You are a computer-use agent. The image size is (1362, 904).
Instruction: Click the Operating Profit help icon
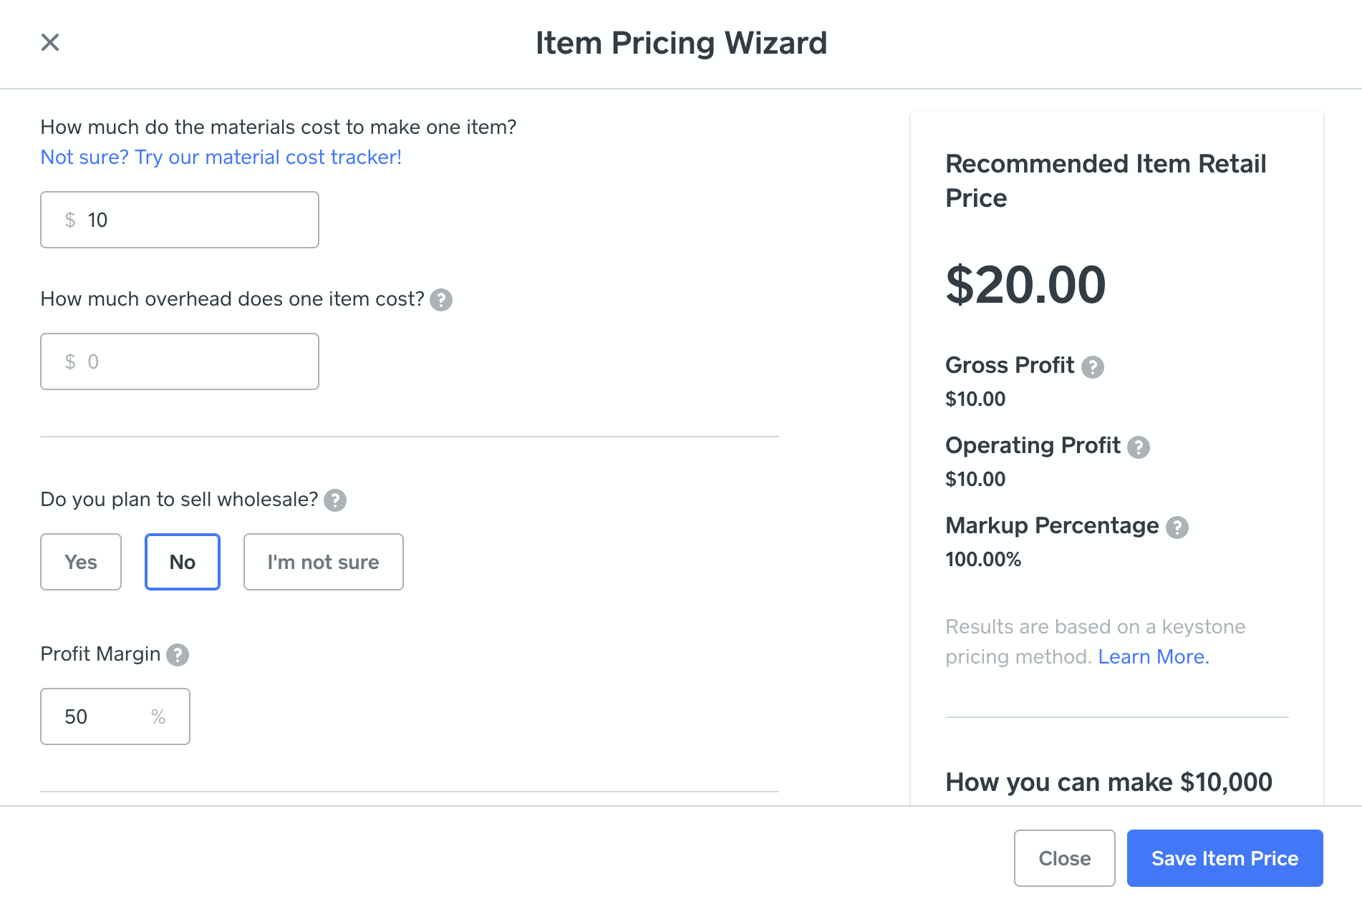click(x=1139, y=447)
